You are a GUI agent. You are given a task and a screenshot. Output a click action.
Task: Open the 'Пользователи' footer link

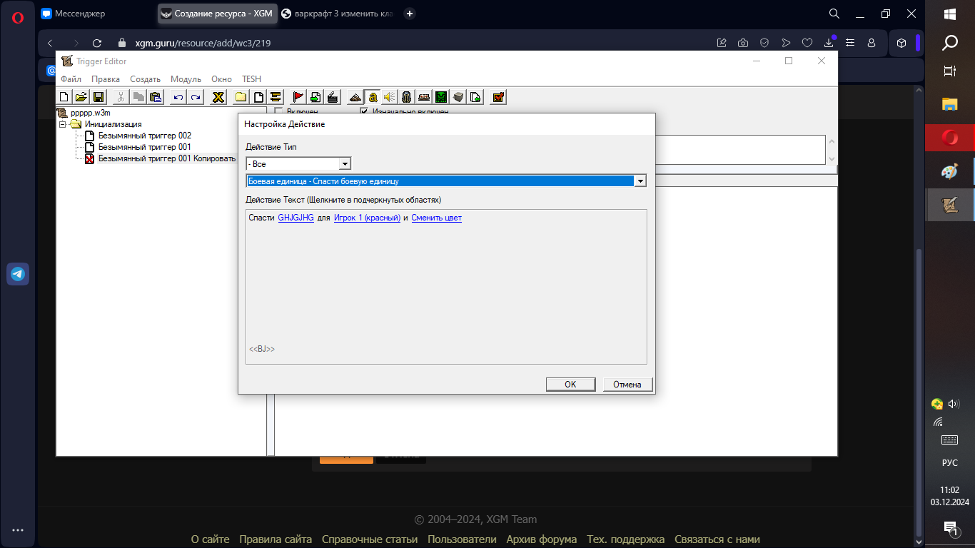(x=462, y=539)
